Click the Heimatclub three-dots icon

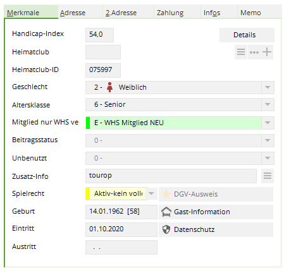[254, 52]
